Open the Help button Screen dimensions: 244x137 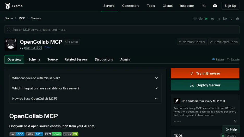click(231, 129)
